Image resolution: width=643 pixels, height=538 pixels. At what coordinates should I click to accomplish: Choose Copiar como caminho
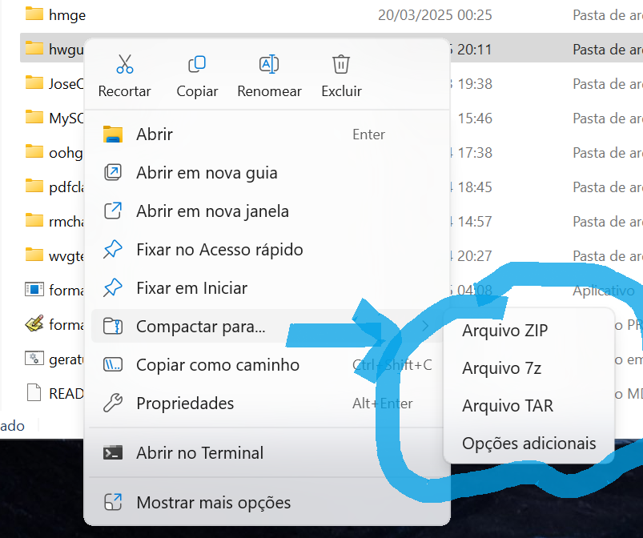coord(267,365)
